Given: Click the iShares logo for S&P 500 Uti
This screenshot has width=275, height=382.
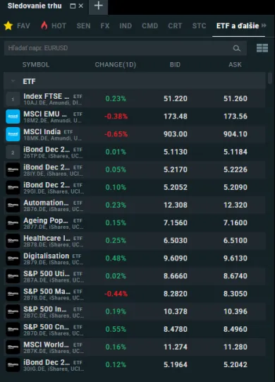Looking at the screenshot, I should (13, 276).
